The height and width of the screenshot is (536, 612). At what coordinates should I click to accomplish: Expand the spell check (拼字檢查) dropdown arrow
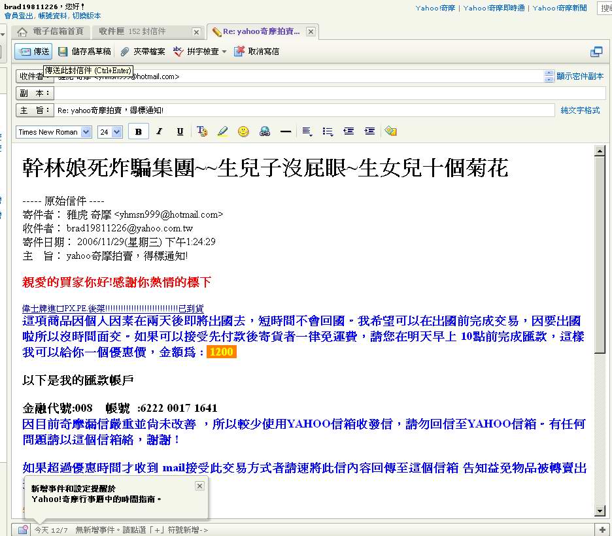pos(224,52)
